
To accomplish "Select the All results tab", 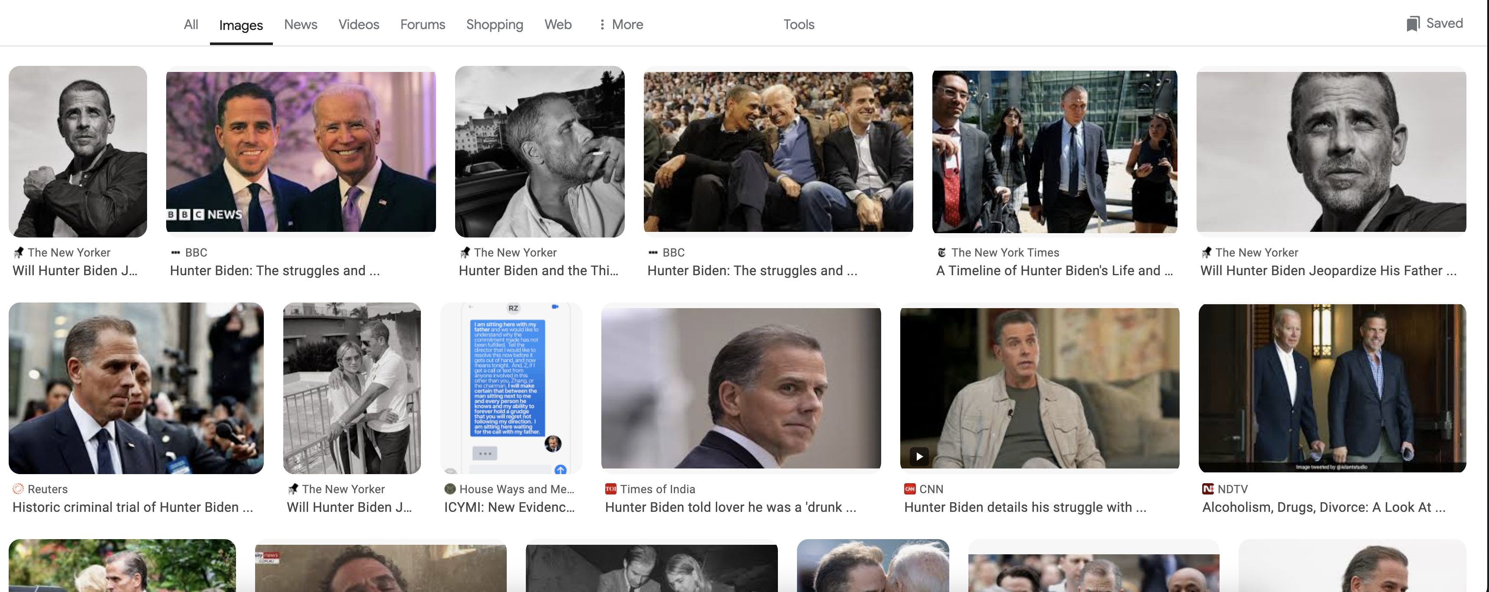I will (191, 24).
